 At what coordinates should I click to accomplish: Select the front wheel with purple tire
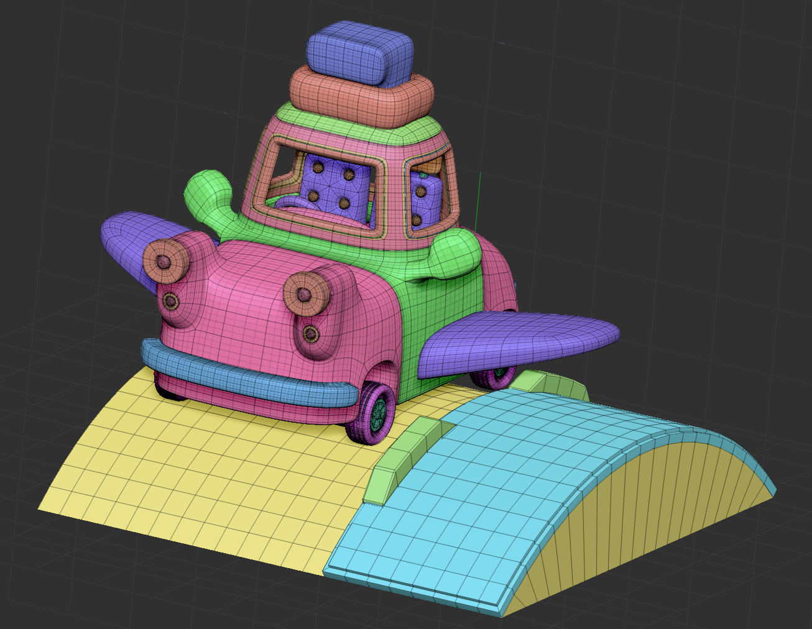point(372,412)
